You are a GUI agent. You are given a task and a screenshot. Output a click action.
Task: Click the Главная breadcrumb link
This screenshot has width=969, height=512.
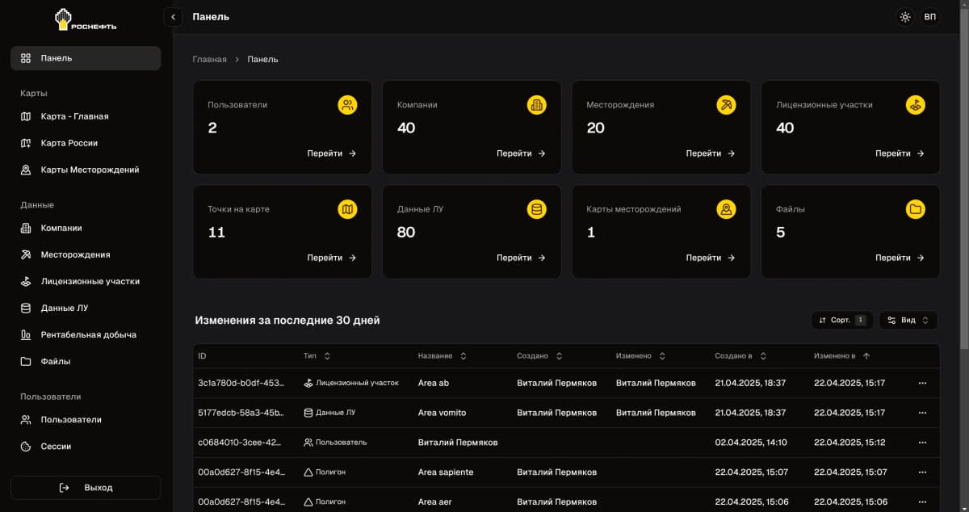[x=209, y=60]
